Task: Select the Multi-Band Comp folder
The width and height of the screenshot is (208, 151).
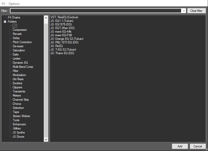Action: [23, 67]
